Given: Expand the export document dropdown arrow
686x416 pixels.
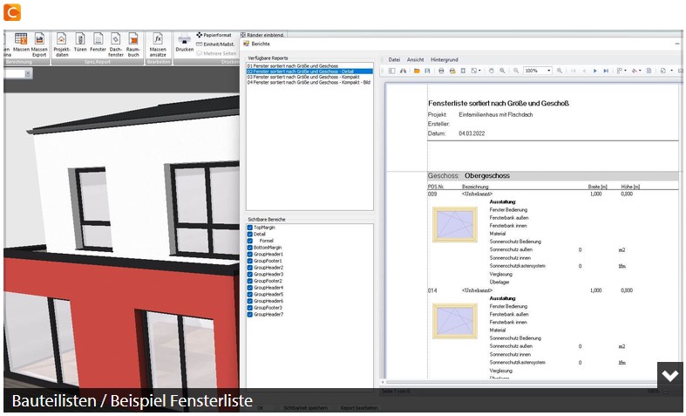Looking at the screenshot, I should 671,71.
